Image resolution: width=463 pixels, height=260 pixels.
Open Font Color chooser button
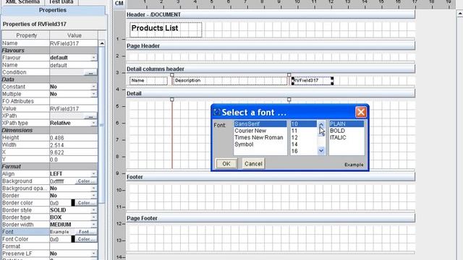[x=86, y=239]
